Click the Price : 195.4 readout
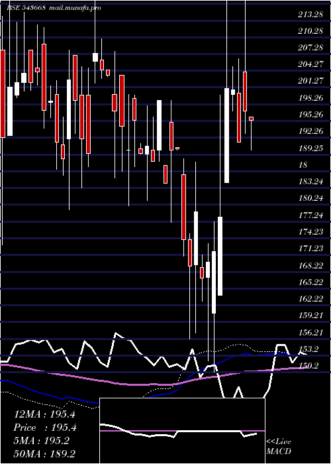The image size is (331, 464). point(45,428)
